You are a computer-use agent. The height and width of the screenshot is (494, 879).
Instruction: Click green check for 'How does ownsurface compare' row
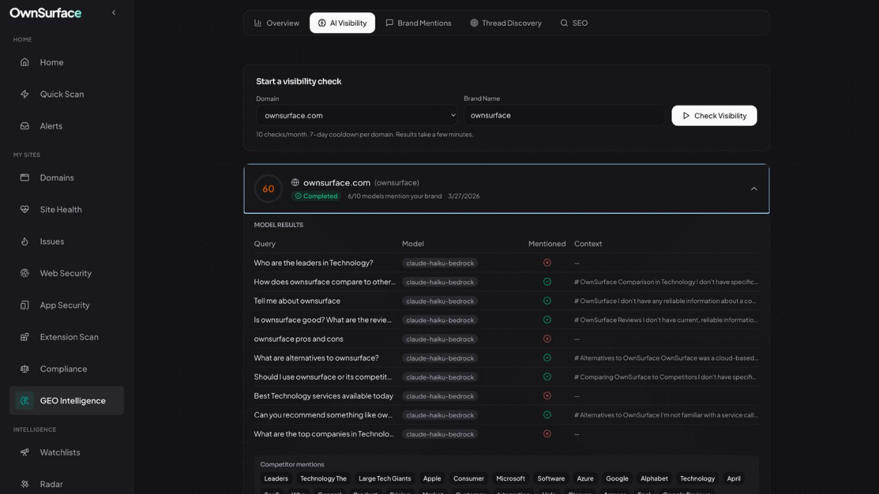point(547,282)
